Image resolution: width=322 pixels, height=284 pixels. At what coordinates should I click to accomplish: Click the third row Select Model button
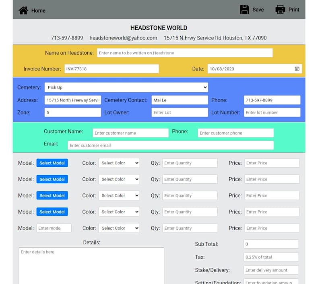pyautogui.click(x=52, y=195)
